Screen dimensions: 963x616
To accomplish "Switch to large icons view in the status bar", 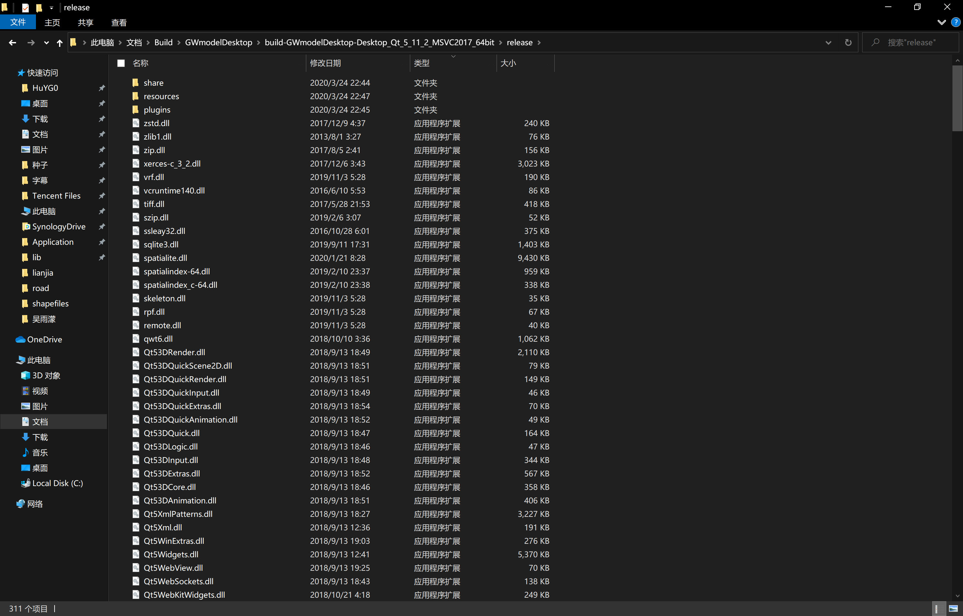I will [953, 609].
